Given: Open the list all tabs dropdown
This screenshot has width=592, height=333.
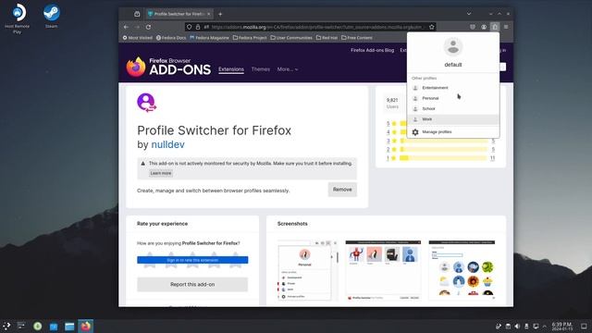Looking at the screenshot, I should 469,14.
